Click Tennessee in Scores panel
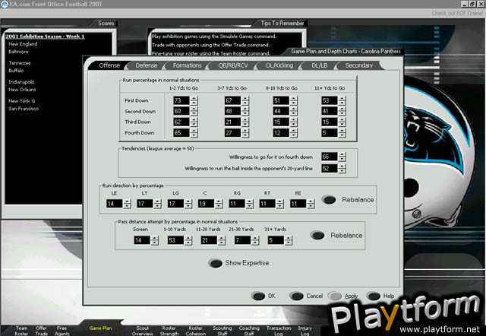The height and width of the screenshot is (336, 486). tap(20, 63)
